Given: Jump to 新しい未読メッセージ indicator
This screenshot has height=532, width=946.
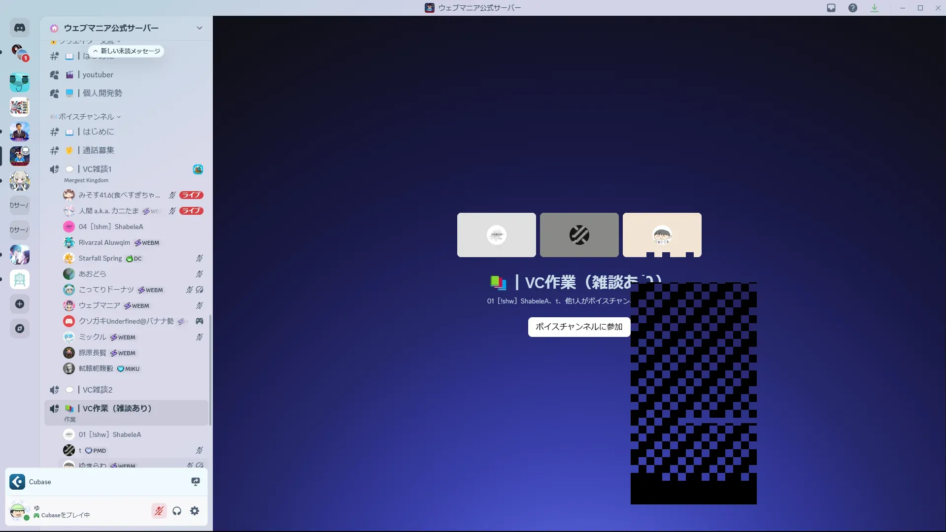Looking at the screenshot, I should click(x=127, y=51).
